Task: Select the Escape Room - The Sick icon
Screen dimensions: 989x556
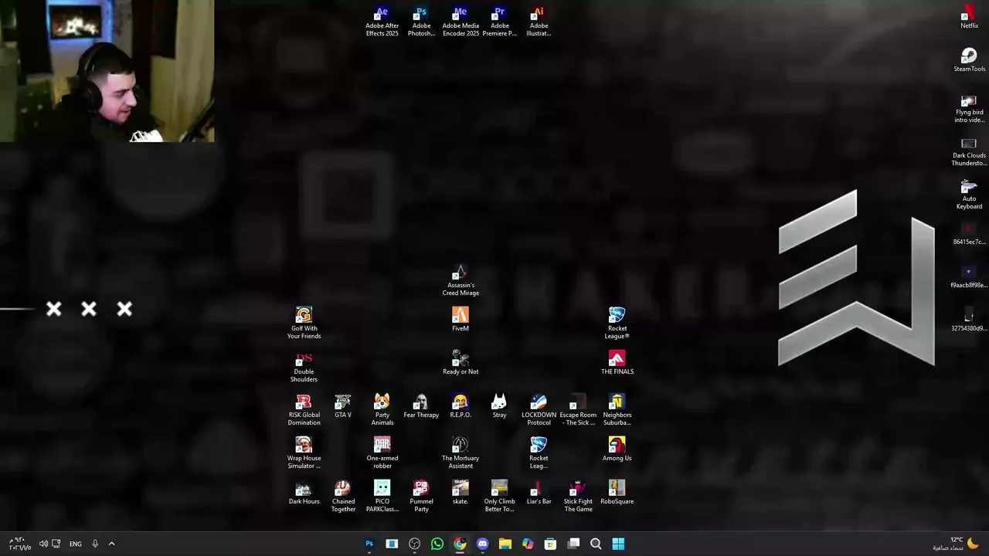Action: (578, 411)
